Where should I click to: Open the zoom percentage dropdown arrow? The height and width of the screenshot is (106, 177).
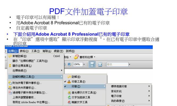point(84,64)
